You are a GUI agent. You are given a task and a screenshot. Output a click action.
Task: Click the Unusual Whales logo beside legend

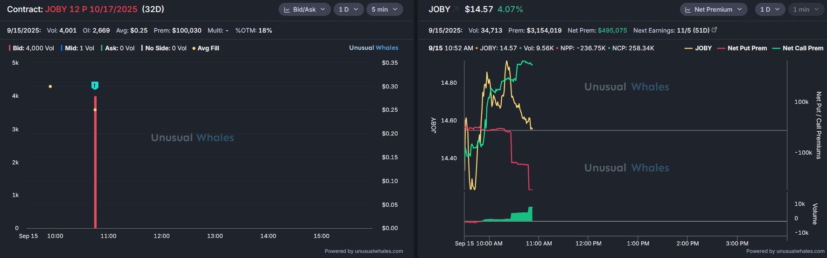pos(374,48)
